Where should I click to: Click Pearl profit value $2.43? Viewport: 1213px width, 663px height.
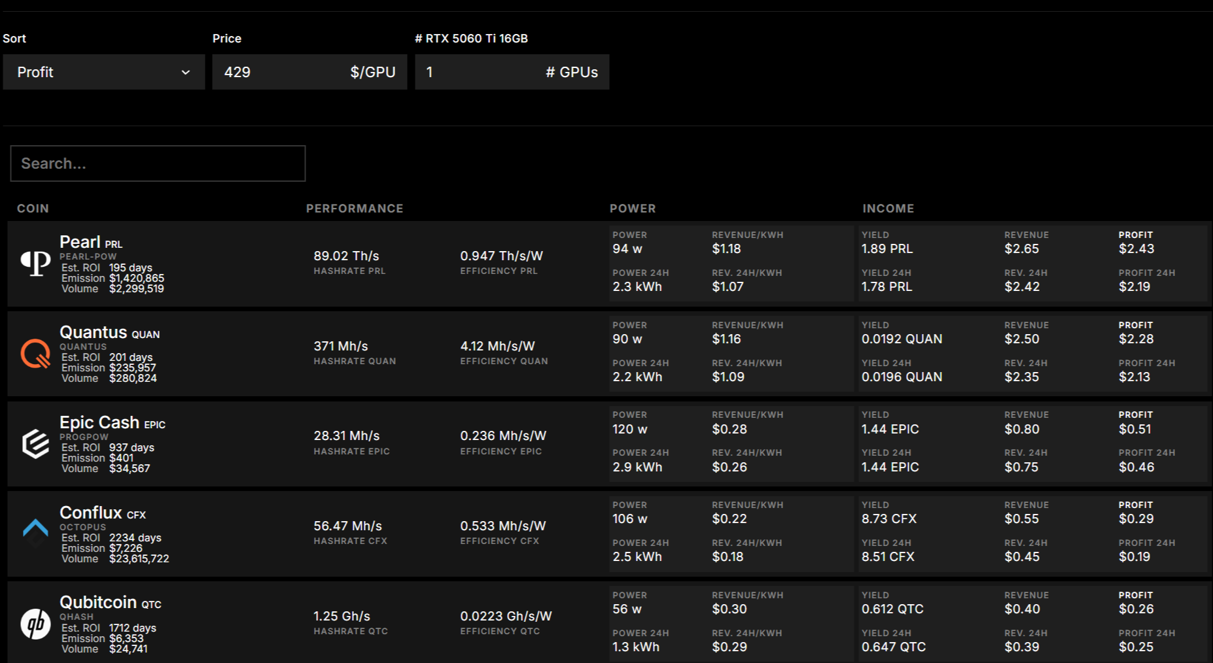[1136, 248]
